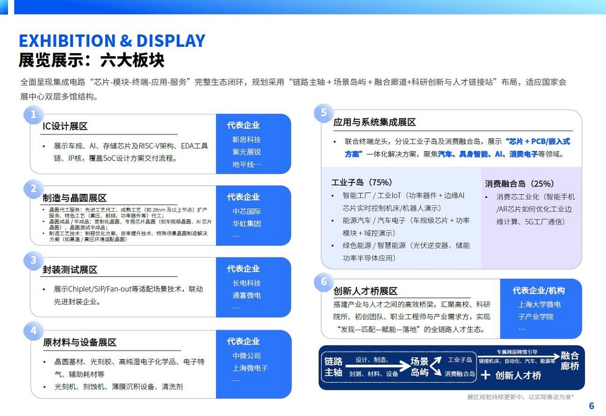606x416 pixels.
Task: Click the number 1 circle badge
Action: [x=33, y=114]
